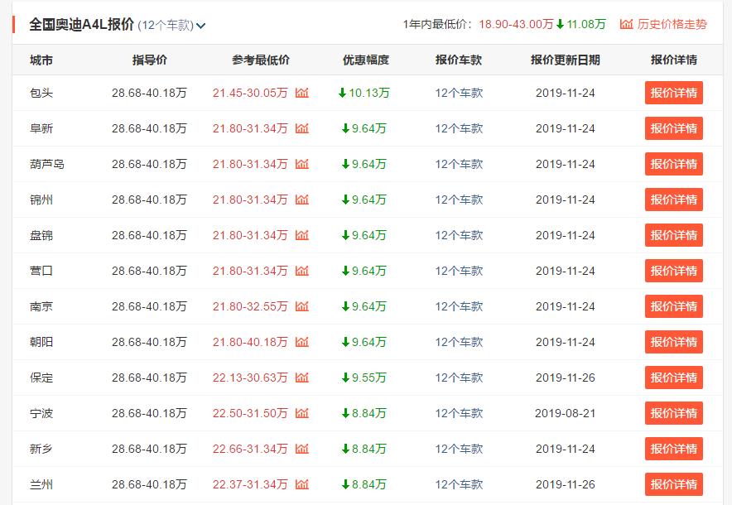Screen dimensions: 732x505
Task: Open the chart icon for 新乡 price range
Action: [302, 447]
